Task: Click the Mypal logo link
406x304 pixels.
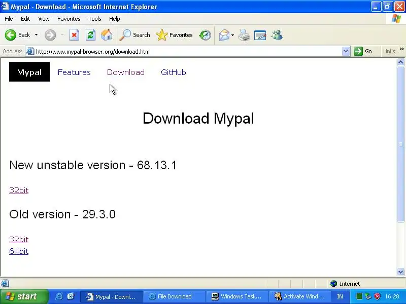Action: pyautogui.click(x=29, y=72)
